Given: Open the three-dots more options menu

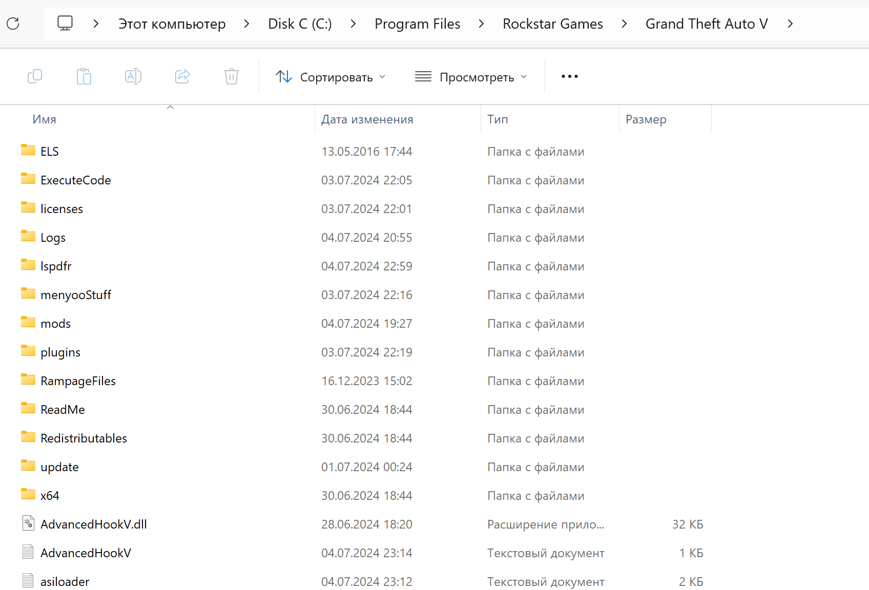Looking at the screenshot, I should coord(569,77).
